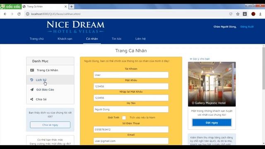The image size is (265, 149).
Task: Bookmark page with star icon
Action: click(238, 14)
